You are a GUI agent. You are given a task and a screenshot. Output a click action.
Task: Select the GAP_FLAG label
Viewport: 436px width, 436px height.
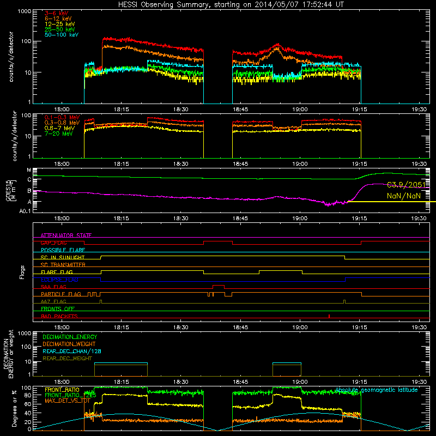pyautogui.click(x=53, y=243)
